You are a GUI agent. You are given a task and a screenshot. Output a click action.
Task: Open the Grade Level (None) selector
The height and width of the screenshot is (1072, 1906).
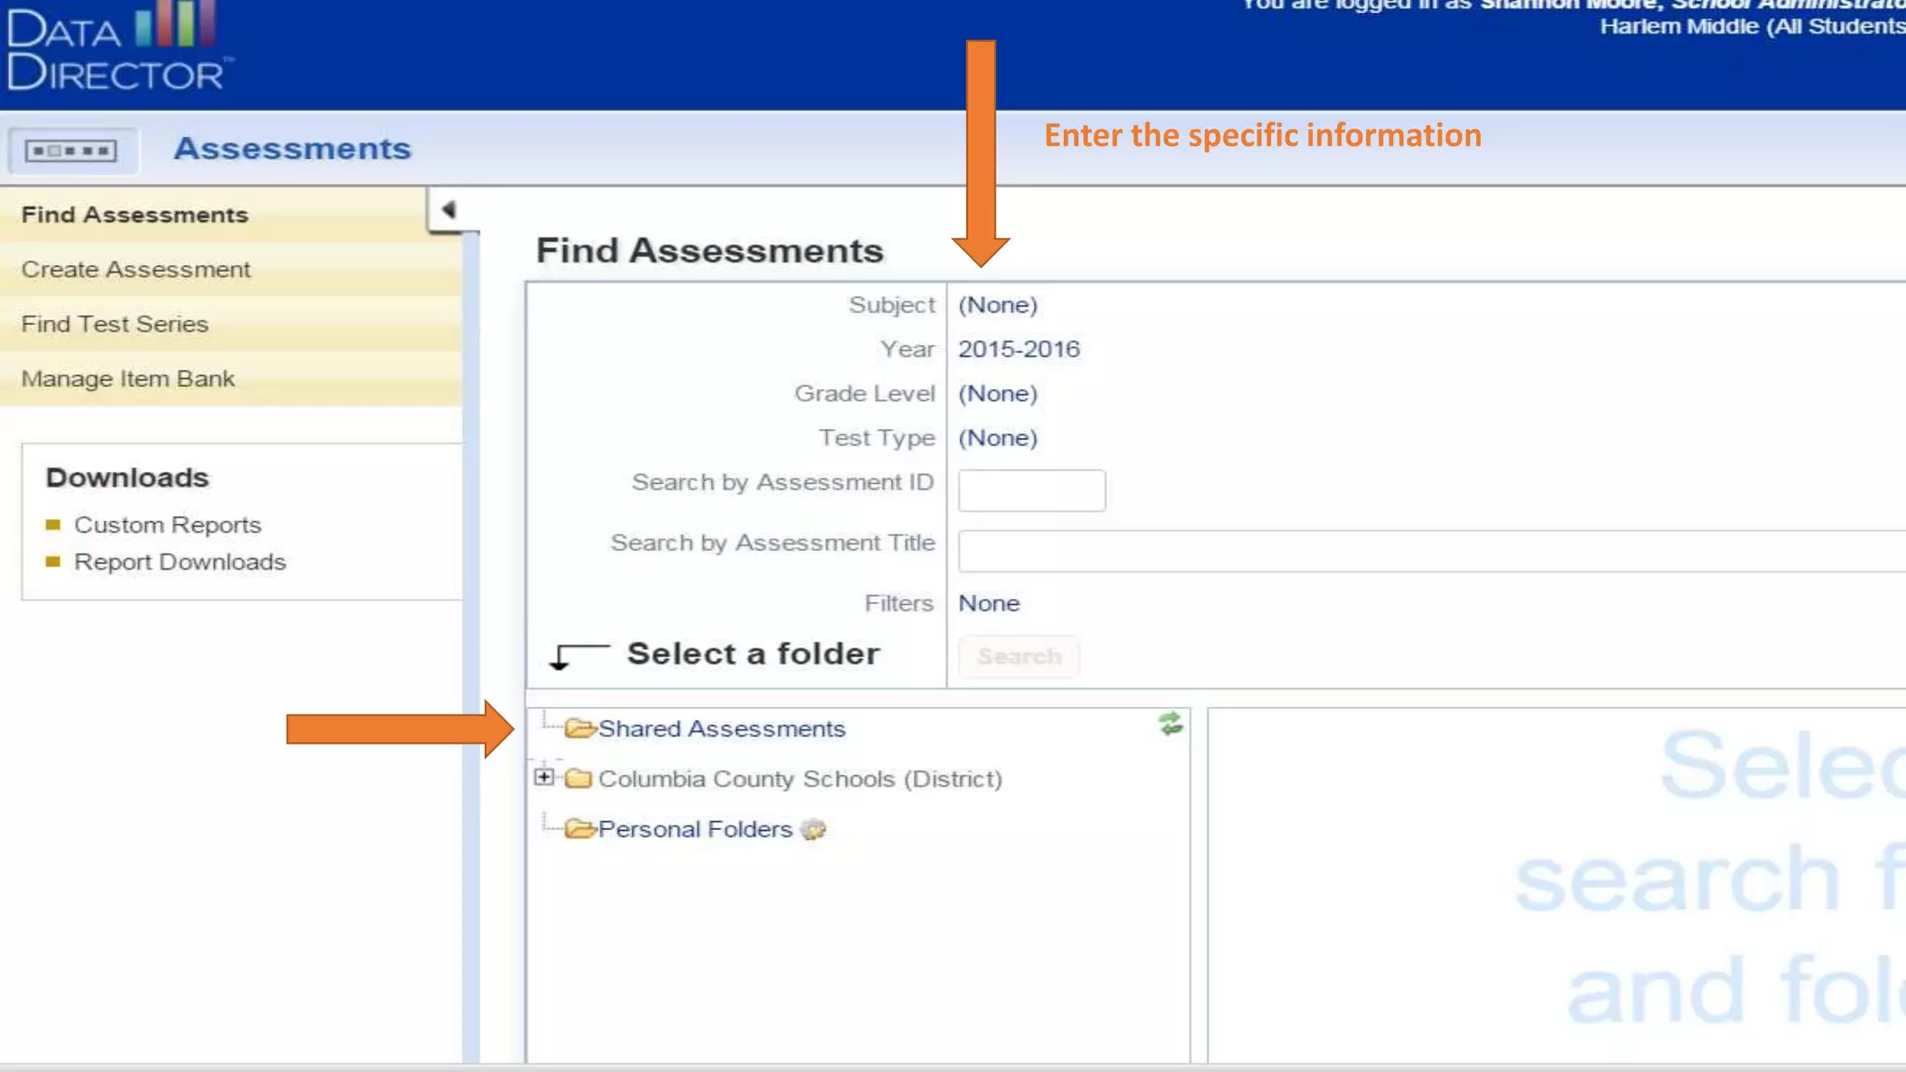coord(998,394)
